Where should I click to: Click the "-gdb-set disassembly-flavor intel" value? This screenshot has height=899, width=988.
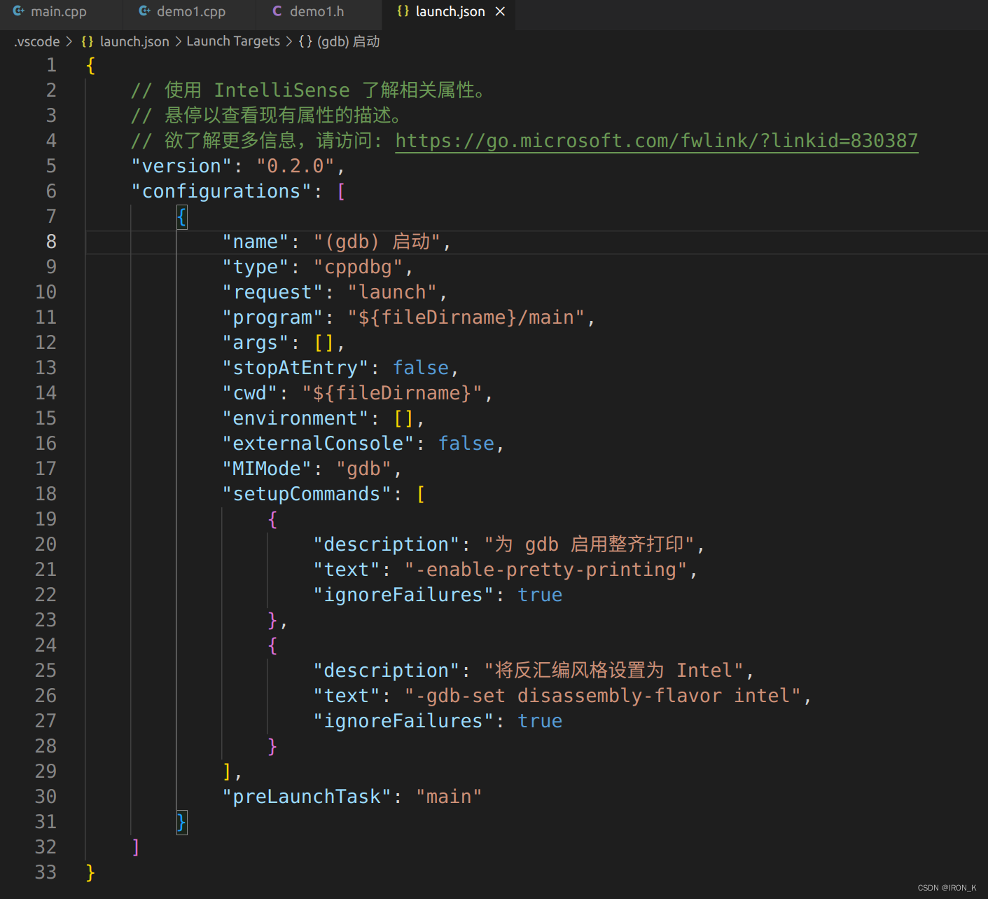(x=603, y=696)
